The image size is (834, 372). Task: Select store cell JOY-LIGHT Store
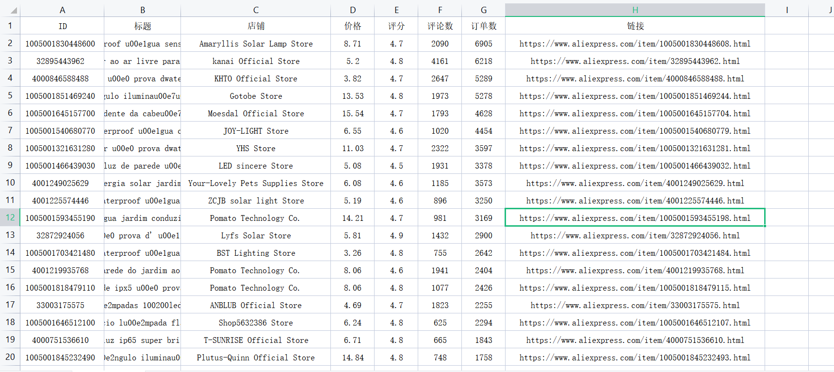pos(256,130)
